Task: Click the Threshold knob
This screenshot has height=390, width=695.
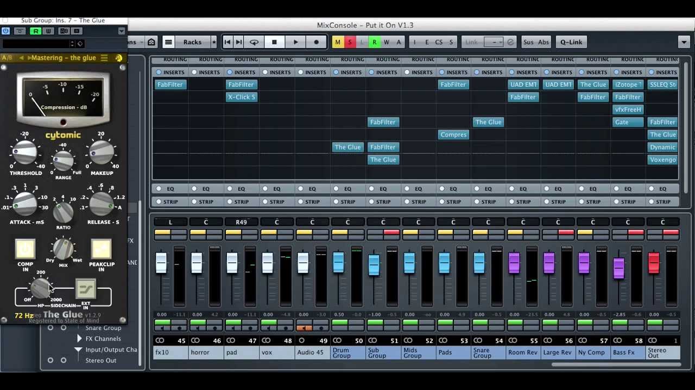Action: click(25, 152)
